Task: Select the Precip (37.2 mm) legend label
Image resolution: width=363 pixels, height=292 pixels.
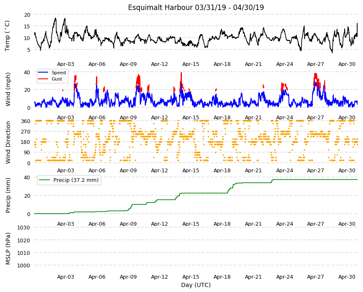Action: tap(76, 180)
